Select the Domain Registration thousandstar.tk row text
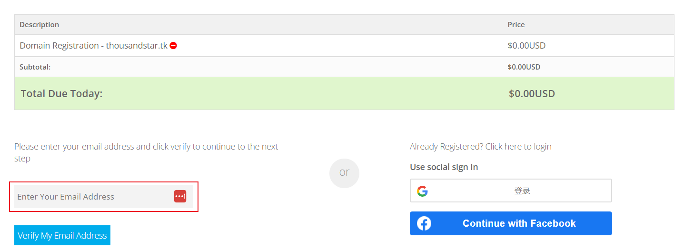684x251 pixels. [x=93, y=46]
